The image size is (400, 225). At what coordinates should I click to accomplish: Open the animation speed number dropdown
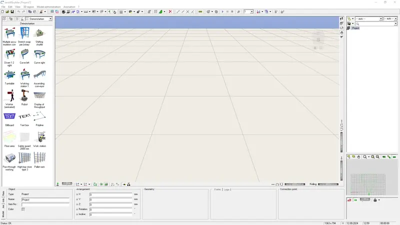[251, 11]
